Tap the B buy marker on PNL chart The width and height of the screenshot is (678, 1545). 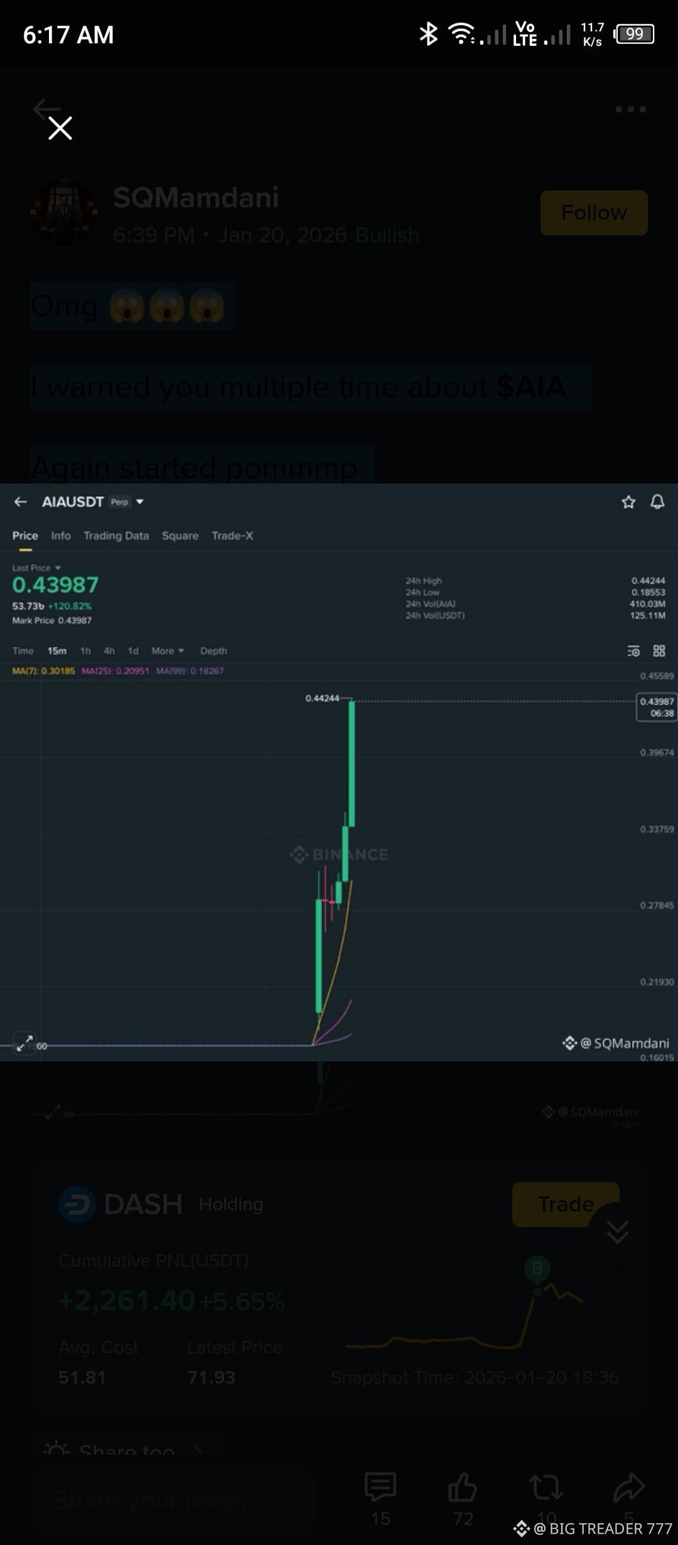click(x=537, y=1268)
